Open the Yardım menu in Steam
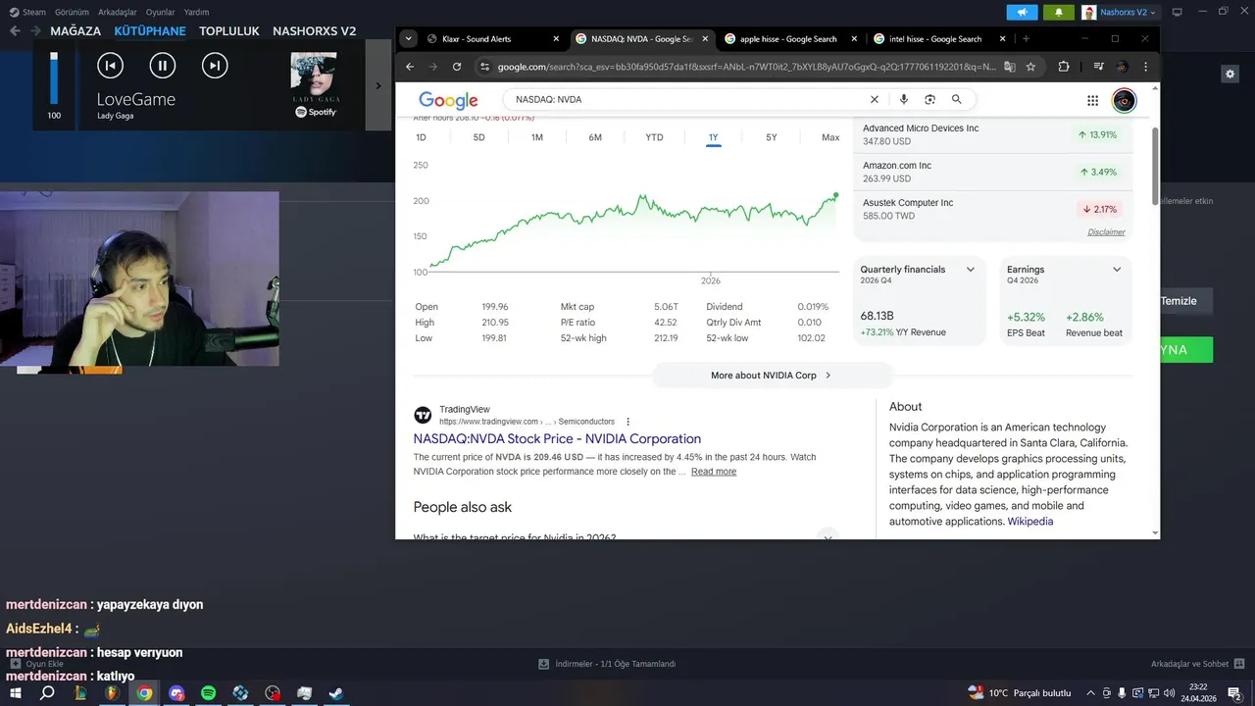Screen dimensions: 1255x706 coord(196,12)
